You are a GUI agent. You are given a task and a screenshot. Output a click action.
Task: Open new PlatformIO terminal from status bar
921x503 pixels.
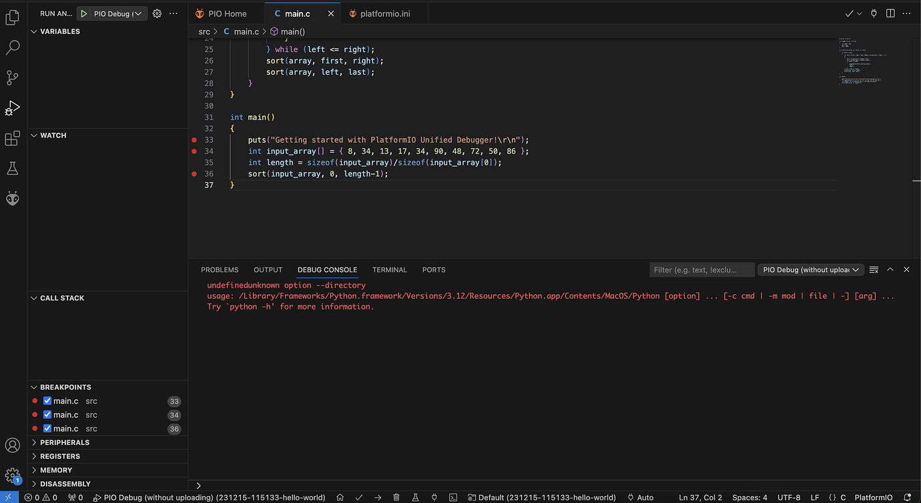point(453,498)
